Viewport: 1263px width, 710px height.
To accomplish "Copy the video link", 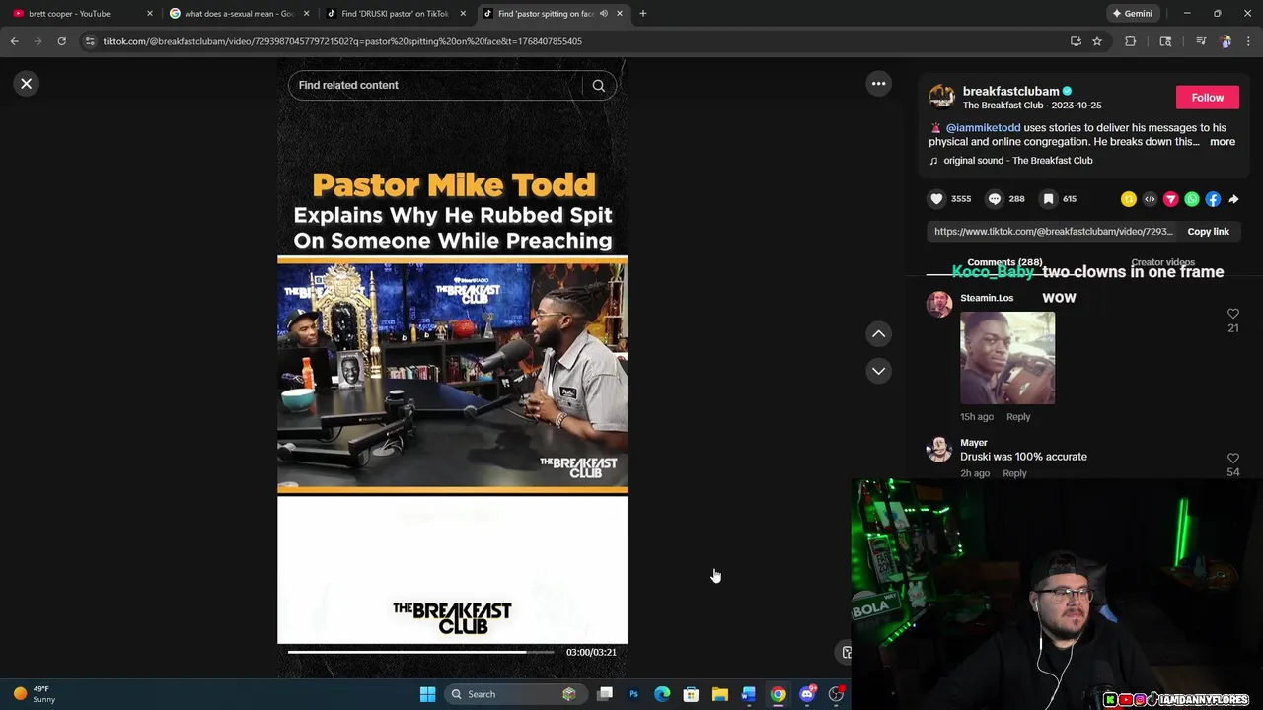I will (1208, 232).
